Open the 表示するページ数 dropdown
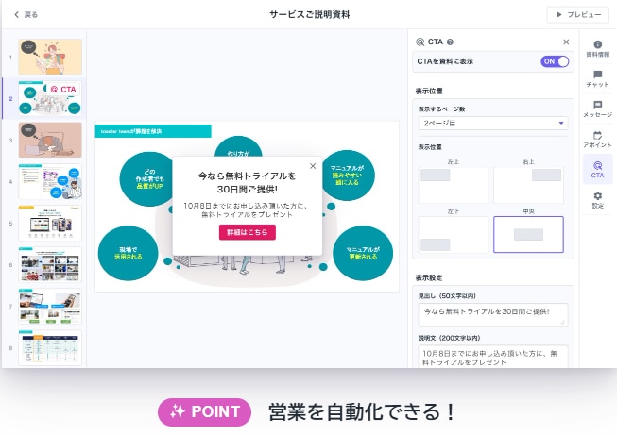This screenshot has width=617, height=435. pos(491,123)
